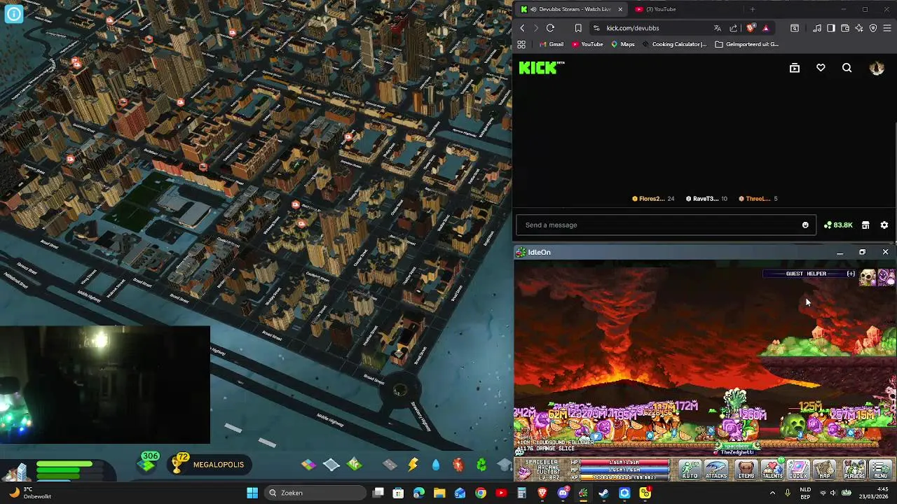Click the kick.com/devubbs address bar
The image size is (897, 504).
[x=632, y=28]
